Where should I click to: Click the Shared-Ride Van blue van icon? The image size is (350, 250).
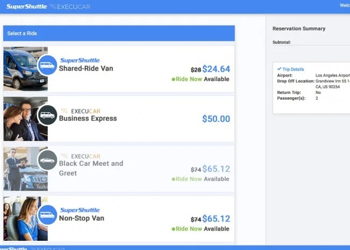[47, 65]
